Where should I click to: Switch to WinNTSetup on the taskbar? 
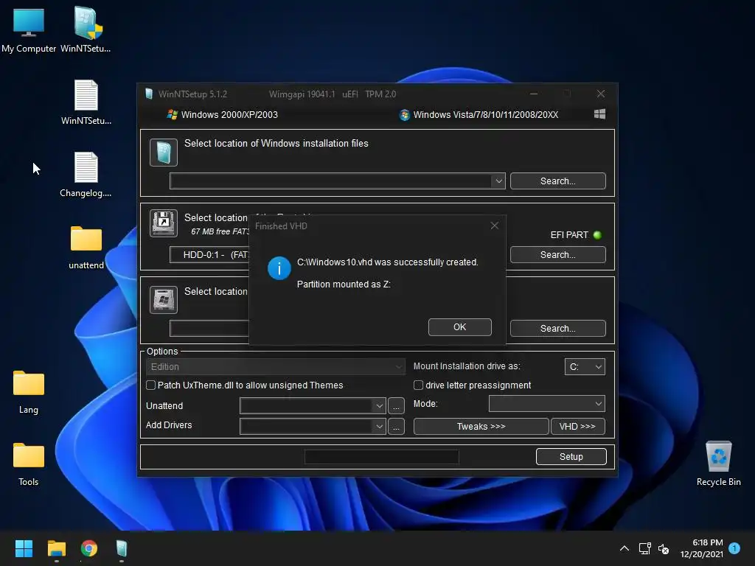(x=122, y=548)
